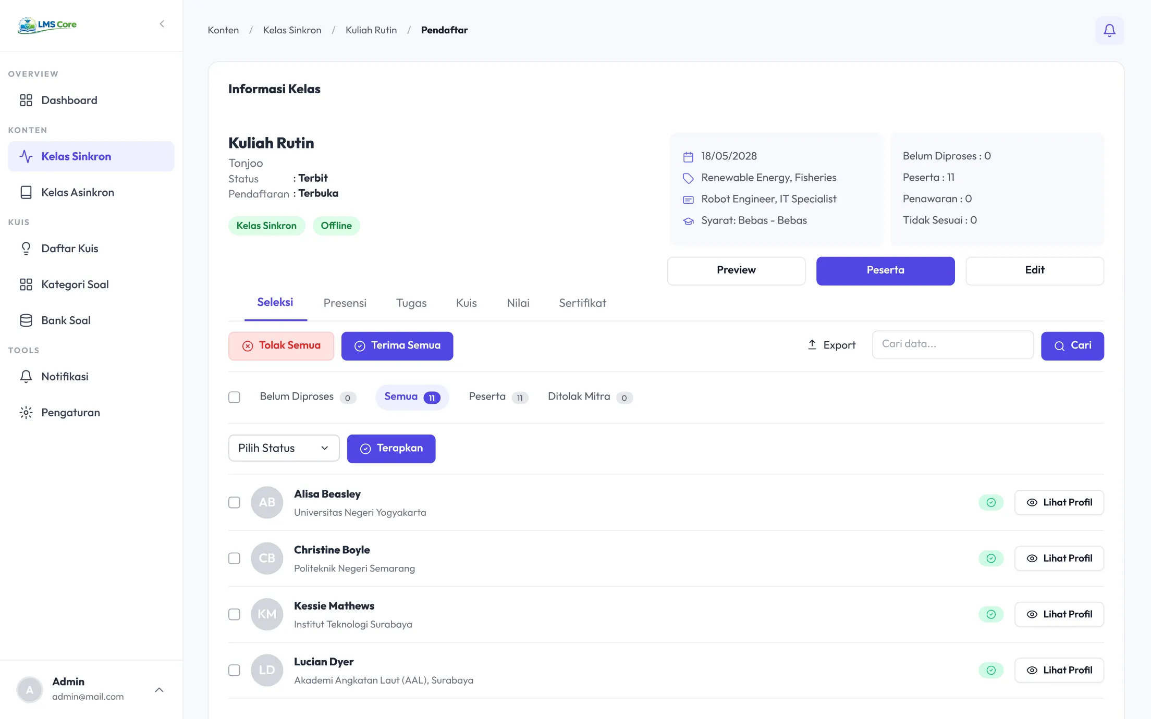This screenshot has width=1151, height=719.
Task: Open Kelas Asinkron in sidebar
Action: coord(91,192)
